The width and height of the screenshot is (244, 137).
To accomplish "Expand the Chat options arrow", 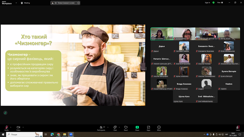I will (x=120, y=127).
